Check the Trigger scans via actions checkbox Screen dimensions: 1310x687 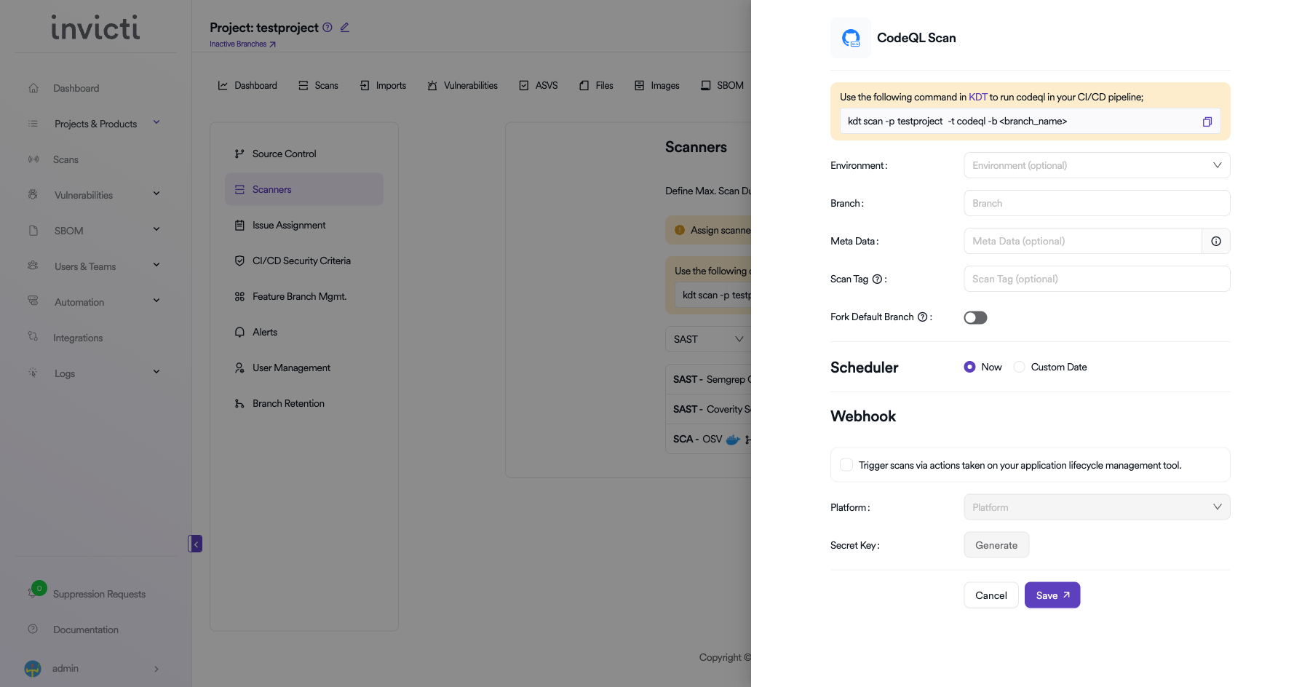pyautogui.click(x=846, y=465)
